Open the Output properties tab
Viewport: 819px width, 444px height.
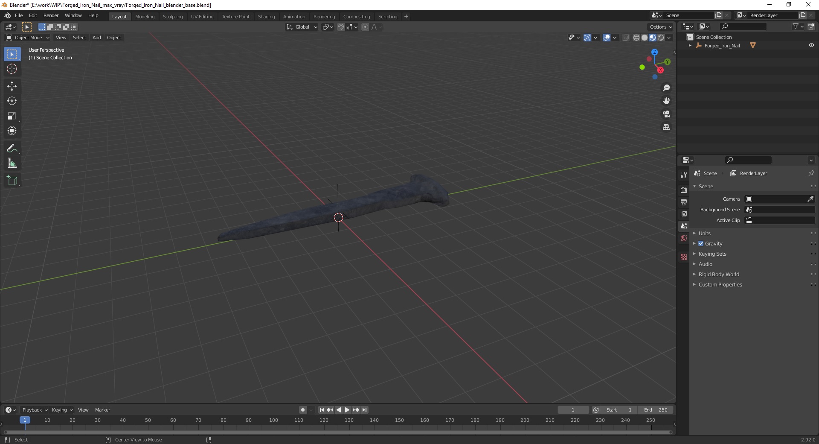(x=684, y=202)
